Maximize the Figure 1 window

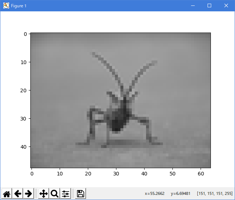[x=209, y=6]
